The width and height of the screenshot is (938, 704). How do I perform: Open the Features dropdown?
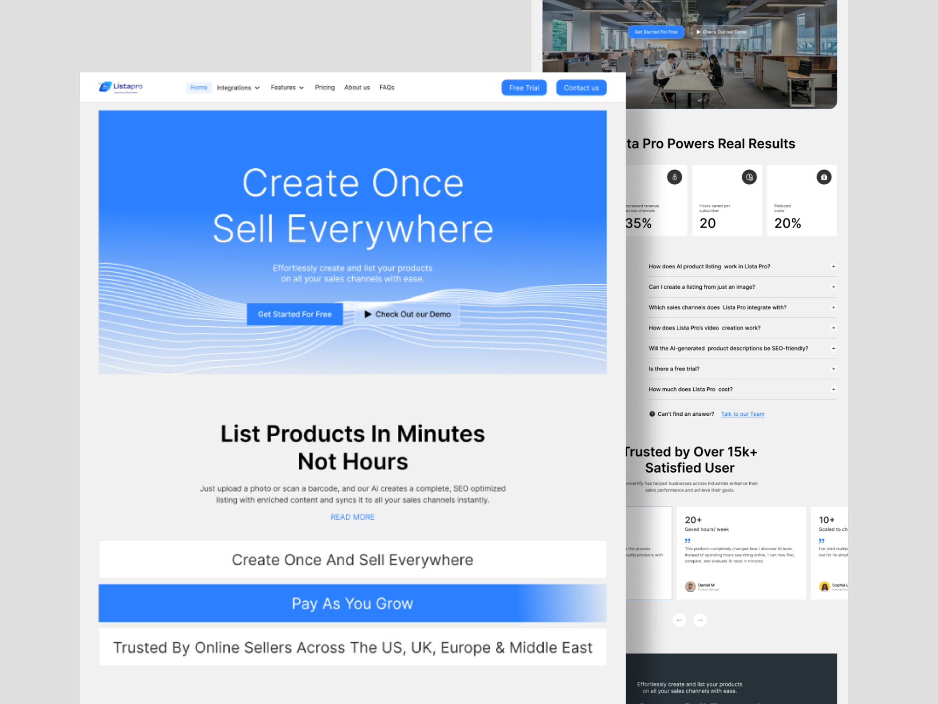click(x=287, y=87)
